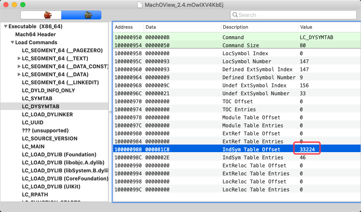Image resolution: width=361 pixels, height=212 pixels.
Task: Collapse the Load Commands disclosure triangle
Action: tap(12, 43)
